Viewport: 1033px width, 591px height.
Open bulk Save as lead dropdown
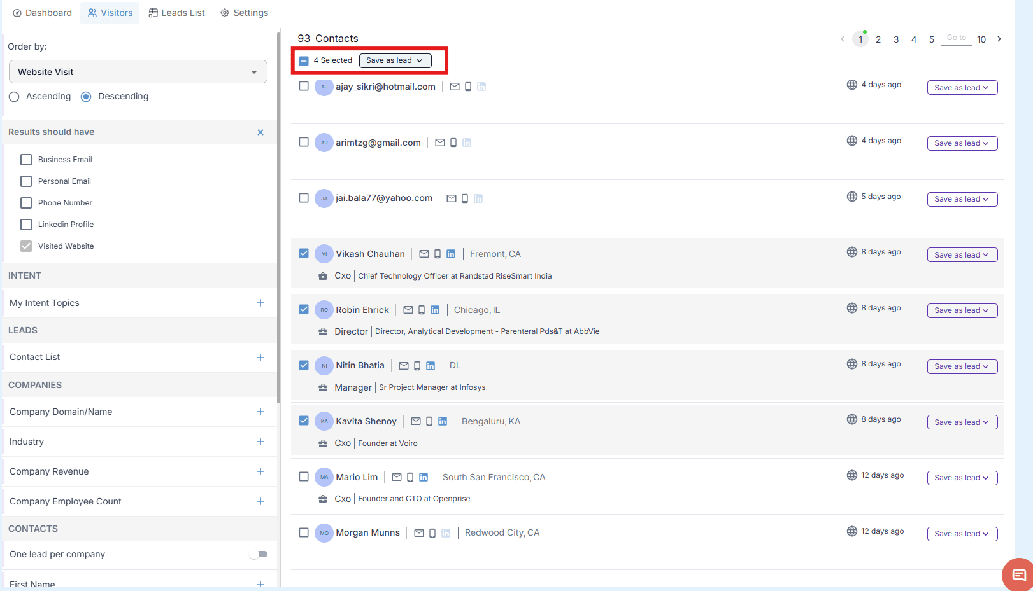coord(395,60)
